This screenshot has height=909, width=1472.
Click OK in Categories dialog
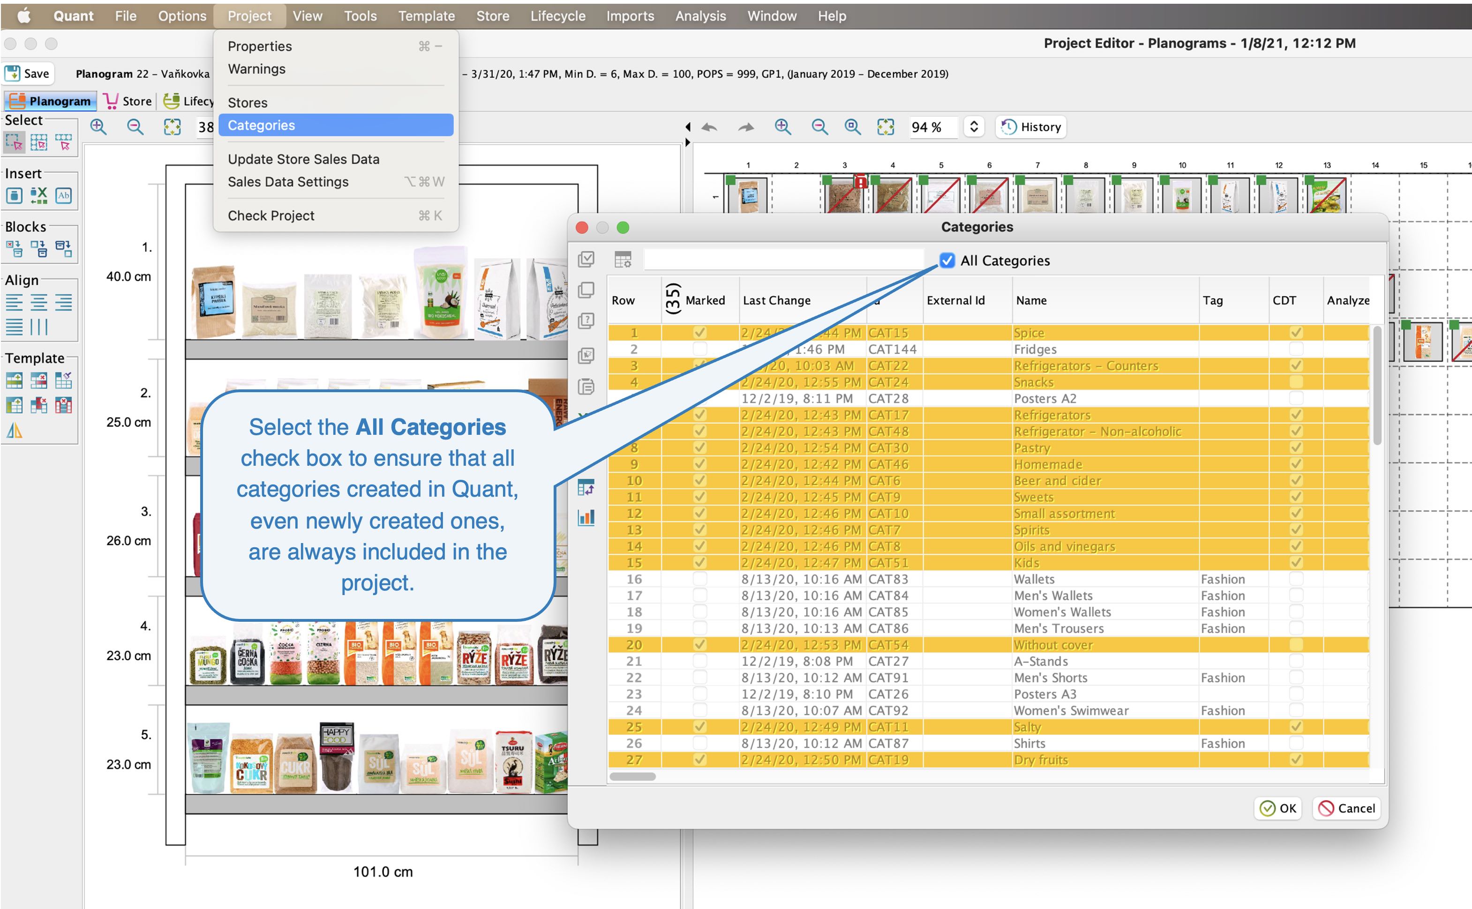(1278, 808)
